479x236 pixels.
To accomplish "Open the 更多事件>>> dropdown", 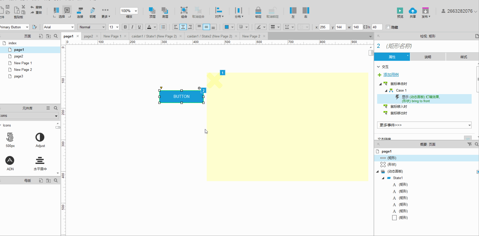I will click(424, 125).
